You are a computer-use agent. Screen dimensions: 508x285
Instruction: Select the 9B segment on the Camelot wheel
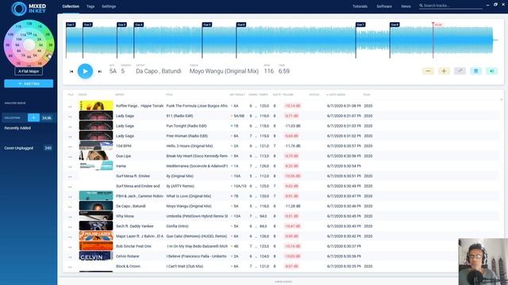8,45
